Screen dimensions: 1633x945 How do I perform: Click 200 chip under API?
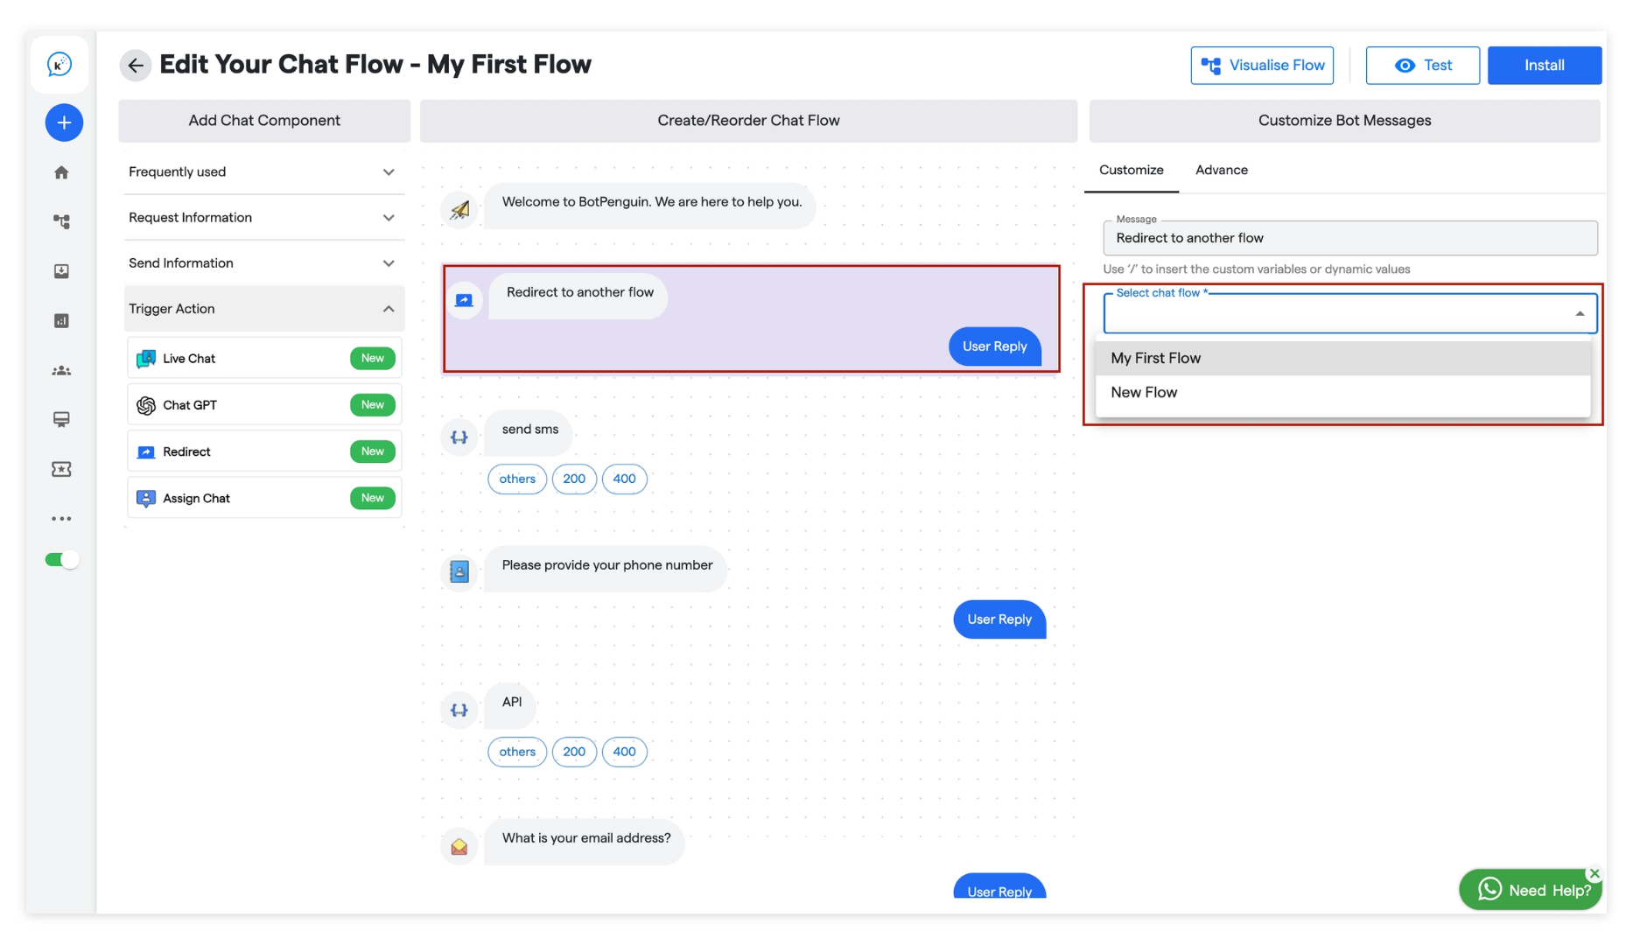[574, 752]
